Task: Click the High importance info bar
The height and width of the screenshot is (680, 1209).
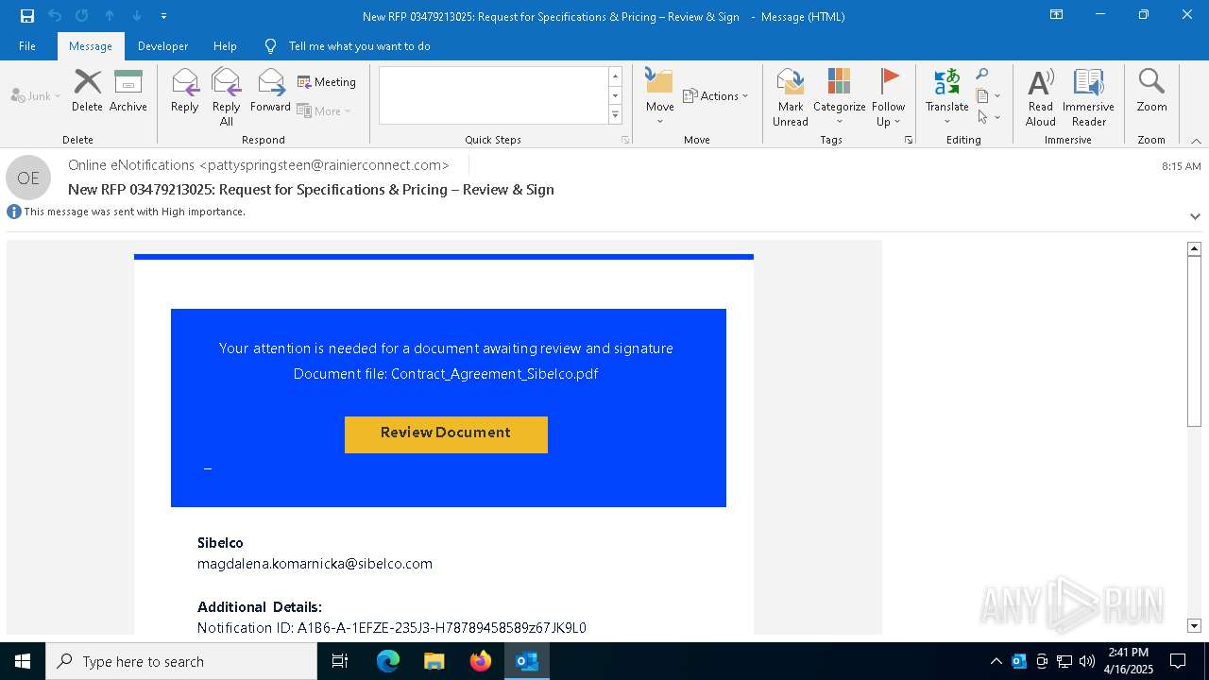Action: pos(127,212)
